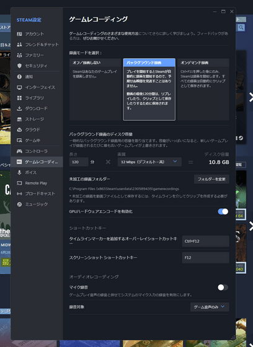Screen dimensions: 253x347
Task: Click the フレンド&チャット icon
Action: click(19, 45)
